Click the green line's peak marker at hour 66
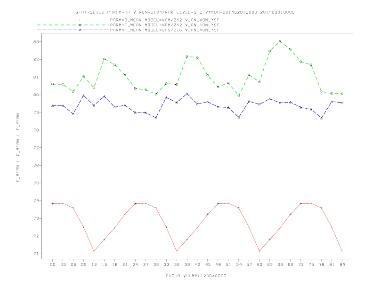Viewport: 373px width, 288px height. click(280, 41)
